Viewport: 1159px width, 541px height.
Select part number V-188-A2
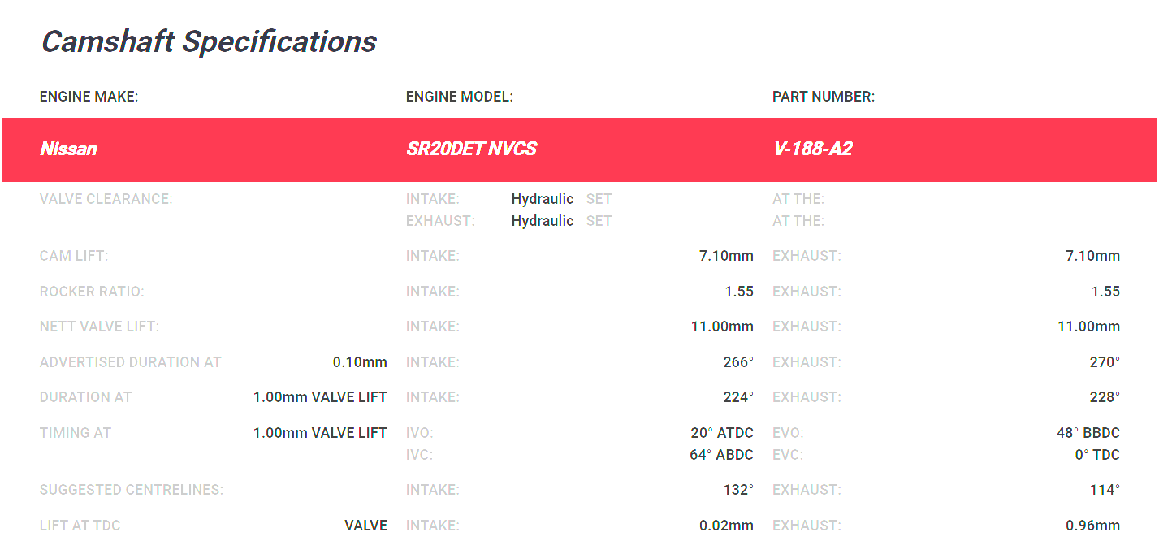(x=812, y=149)
